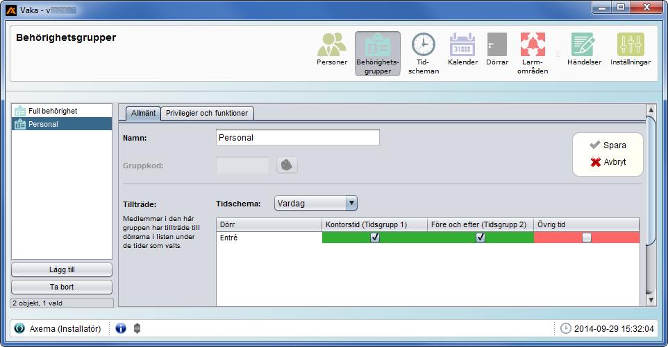Enable Kontorstid access for Entré
Screen dimensions: 668x347
click(375, 238)
